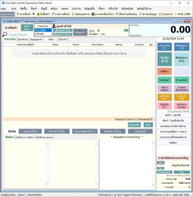Viewport: 193px width, 197px height.
Task: Open สรุปยอดขาย sales summary toolbar item
Action: [81, 14]
